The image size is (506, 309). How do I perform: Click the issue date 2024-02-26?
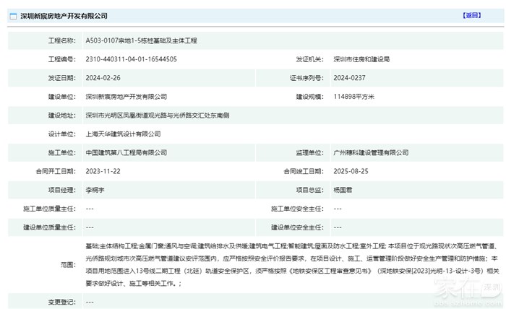pos(102,78)
